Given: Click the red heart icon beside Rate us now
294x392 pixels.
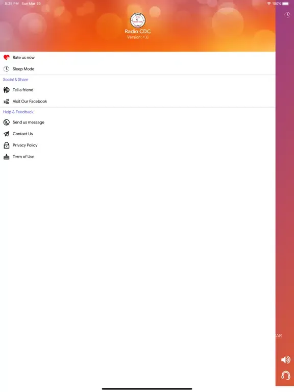Looking at the screenshot, I should pos(7,58).
